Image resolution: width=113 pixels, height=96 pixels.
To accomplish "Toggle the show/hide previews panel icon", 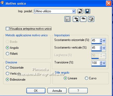I will (x=68, y=19).
